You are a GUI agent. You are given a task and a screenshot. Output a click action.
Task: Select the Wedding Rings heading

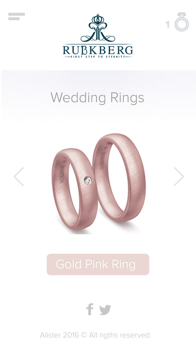pos(97,98)
